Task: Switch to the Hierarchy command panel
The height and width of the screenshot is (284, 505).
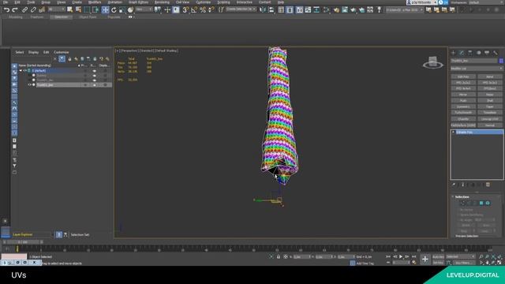Action: click(470, 53)
